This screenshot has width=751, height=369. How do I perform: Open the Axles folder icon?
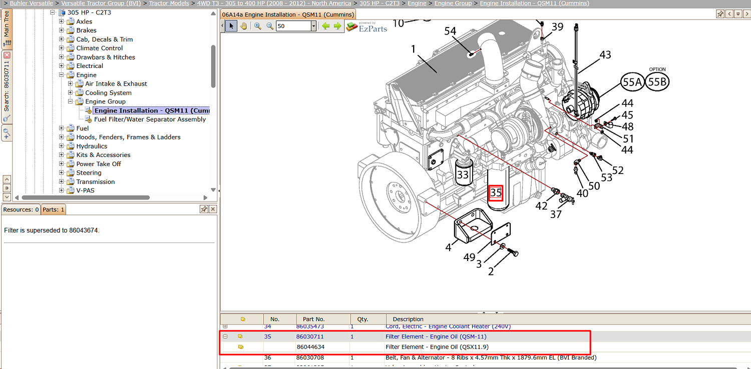point(71,21)
